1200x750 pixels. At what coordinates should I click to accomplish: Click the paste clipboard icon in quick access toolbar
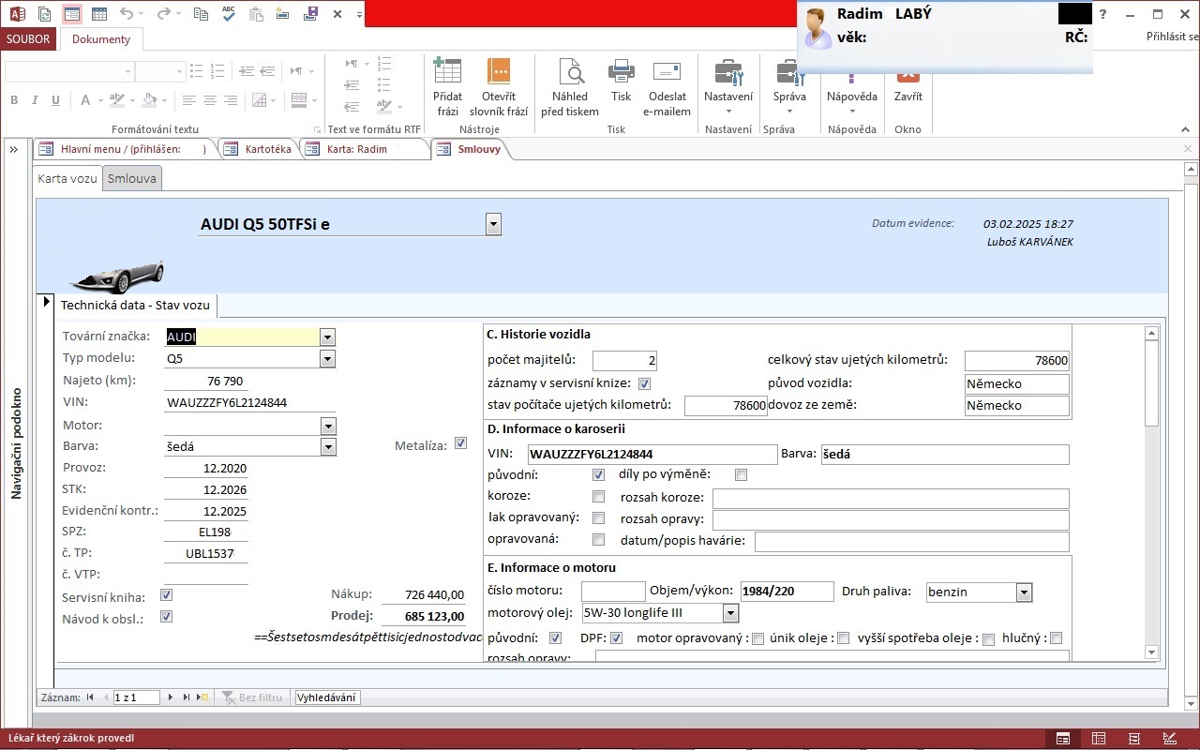(257, 14)
